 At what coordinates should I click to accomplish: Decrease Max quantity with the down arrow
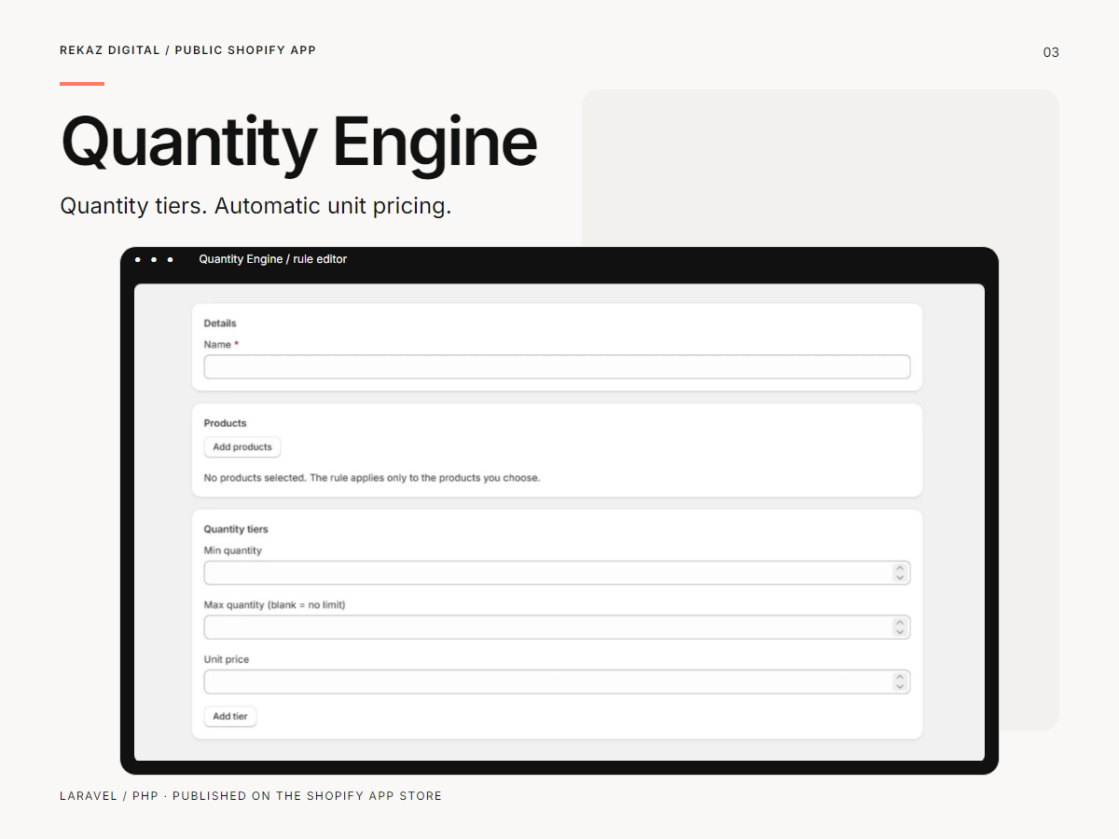(900, 633)
